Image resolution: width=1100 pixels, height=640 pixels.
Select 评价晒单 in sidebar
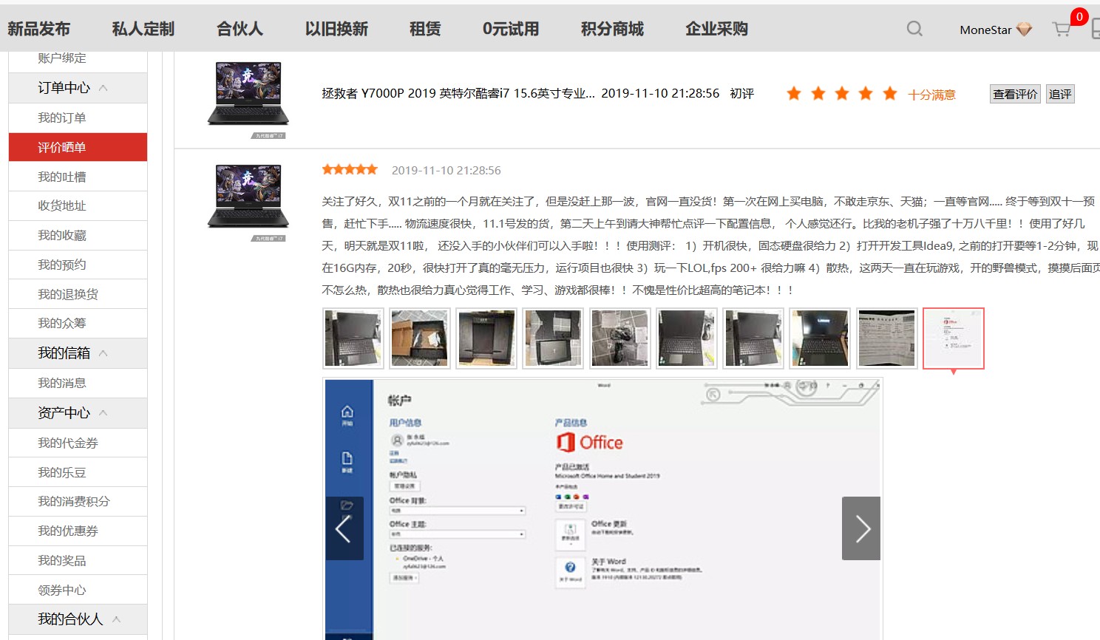pyautogui.click(x=78, y=147)
